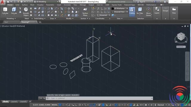The width and height of the screenshot is (191, 107).
Task: Select the Line tool in Draw panel
Action: 52,12
